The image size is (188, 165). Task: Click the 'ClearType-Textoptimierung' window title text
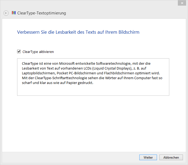tap(41, 13)
